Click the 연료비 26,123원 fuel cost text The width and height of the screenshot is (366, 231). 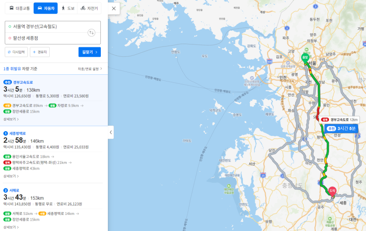pyautogui.click(x=69, y=204)
